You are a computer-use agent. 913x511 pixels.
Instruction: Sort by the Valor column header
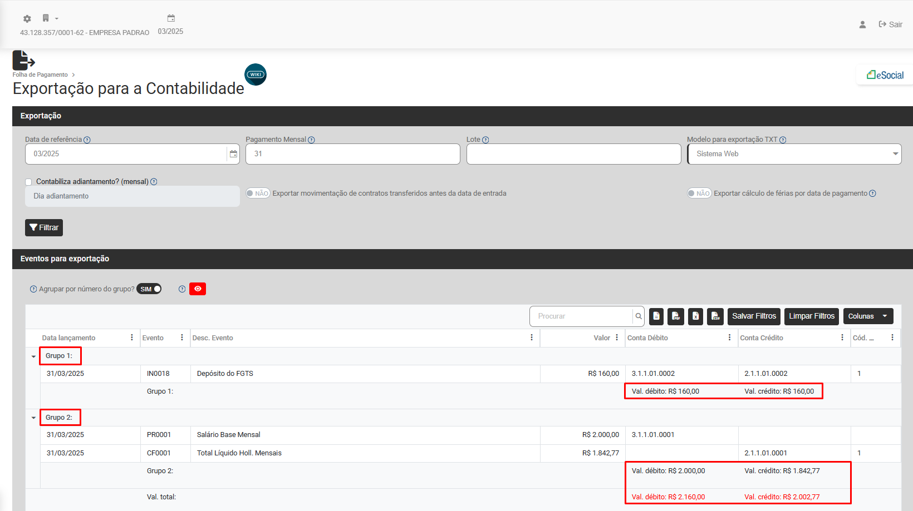coord(602,338)
